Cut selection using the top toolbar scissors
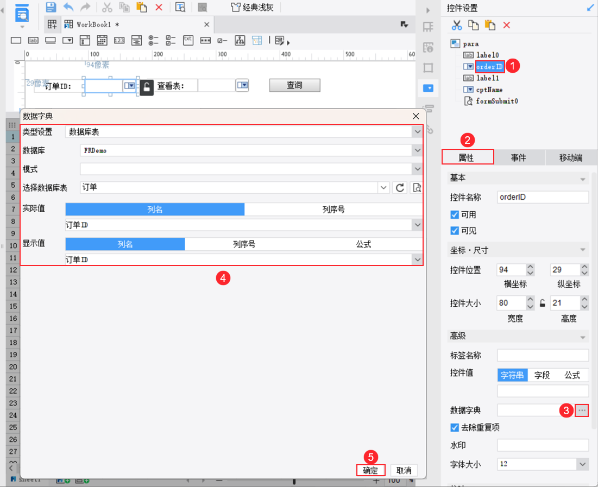 tap(107, 7)
